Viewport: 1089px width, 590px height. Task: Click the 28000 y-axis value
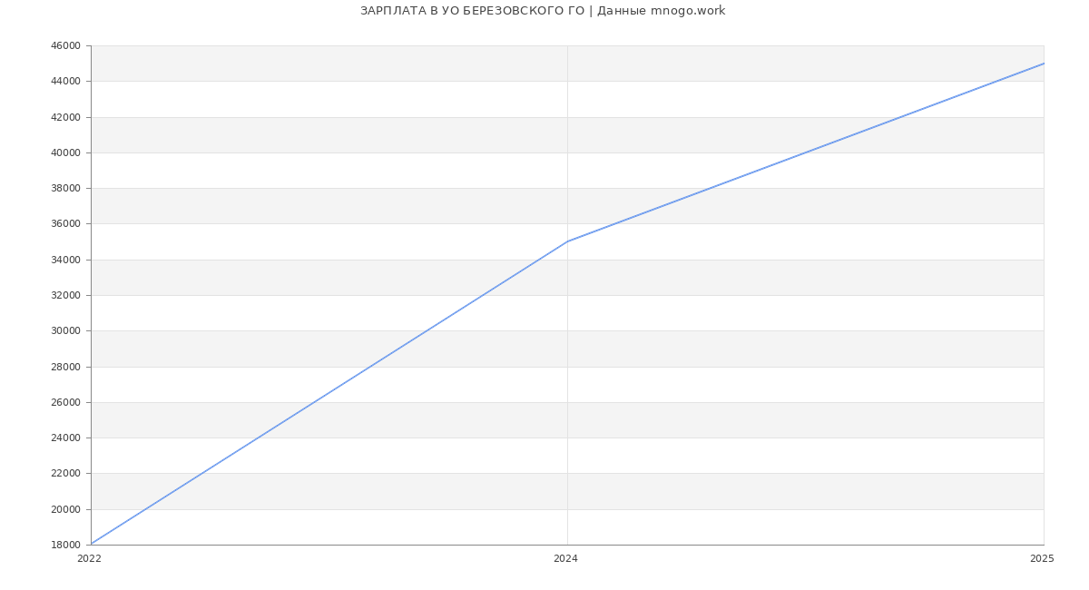(65, 368)
